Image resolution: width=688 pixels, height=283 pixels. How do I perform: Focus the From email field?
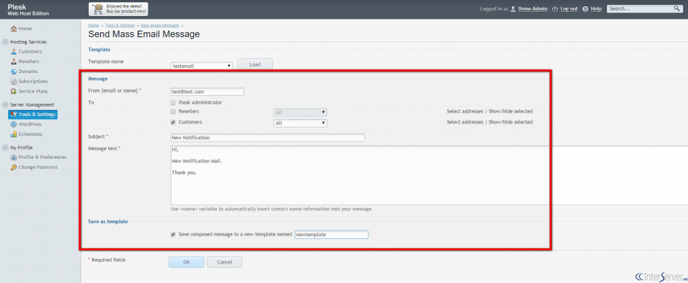[207, 92]
